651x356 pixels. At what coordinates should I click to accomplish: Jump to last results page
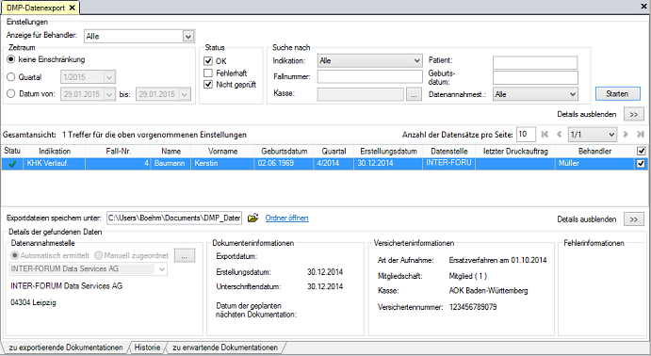641,134
